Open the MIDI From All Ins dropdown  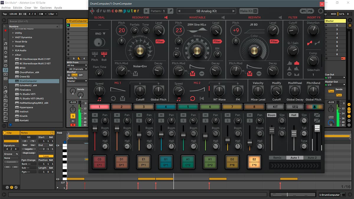[77, 65]
